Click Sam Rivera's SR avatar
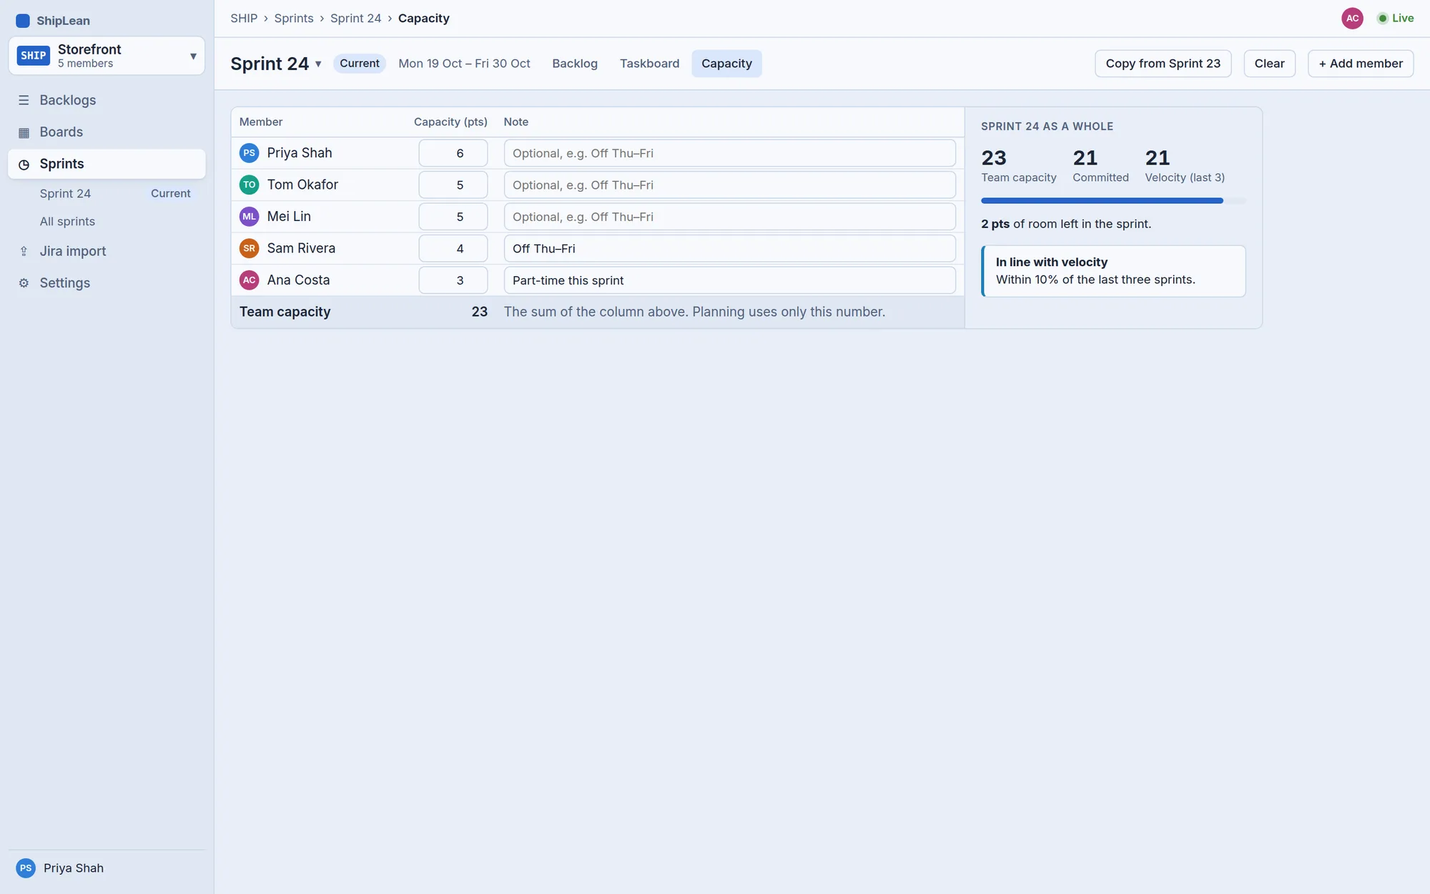 tap(249, 248)
